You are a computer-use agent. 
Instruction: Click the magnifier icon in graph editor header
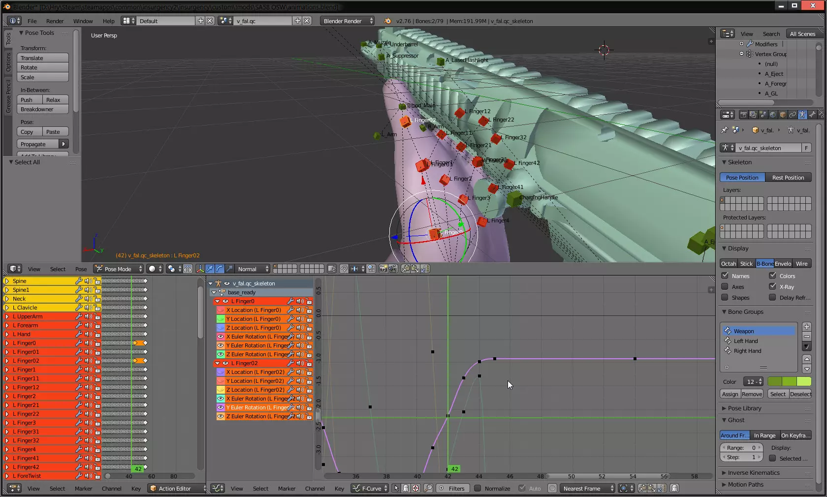point(428,488)
